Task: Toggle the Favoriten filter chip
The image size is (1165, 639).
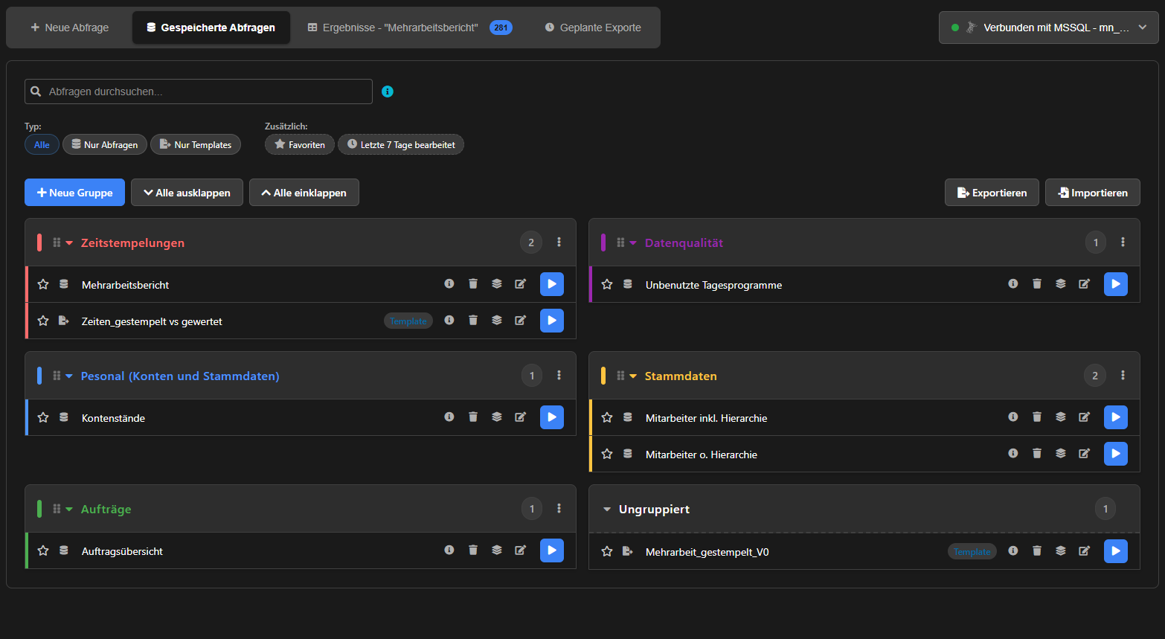Action: tap(300, 144)
